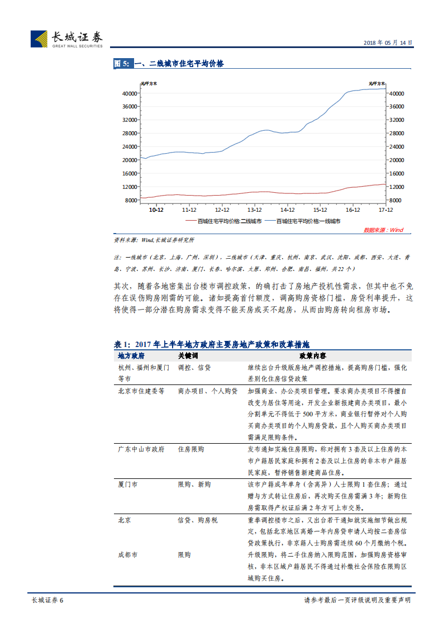This screenshot has height=627, width=443.
Task: Click the '北京市住建委等' table cell
Action: (141, 391)
